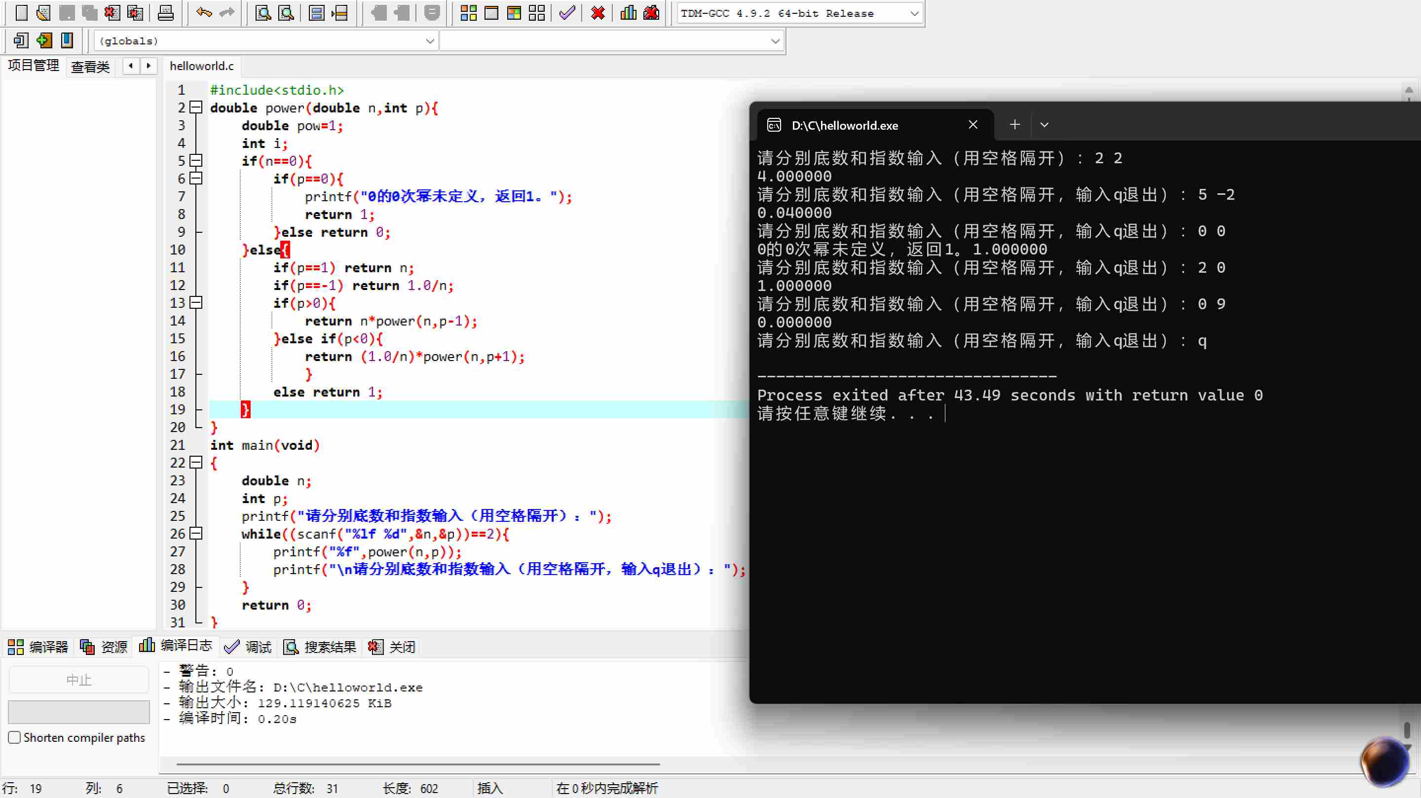
Task: Expand the (globals) scope dropdown
Action: point(430,41)
